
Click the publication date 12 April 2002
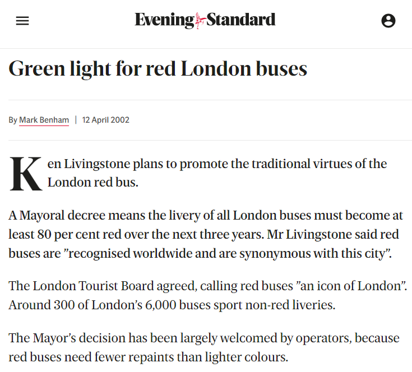105,120
